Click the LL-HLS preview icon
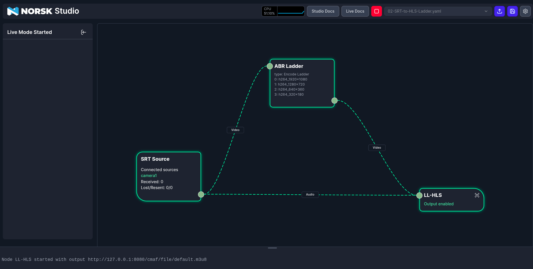533x269 pixels. 477,195
